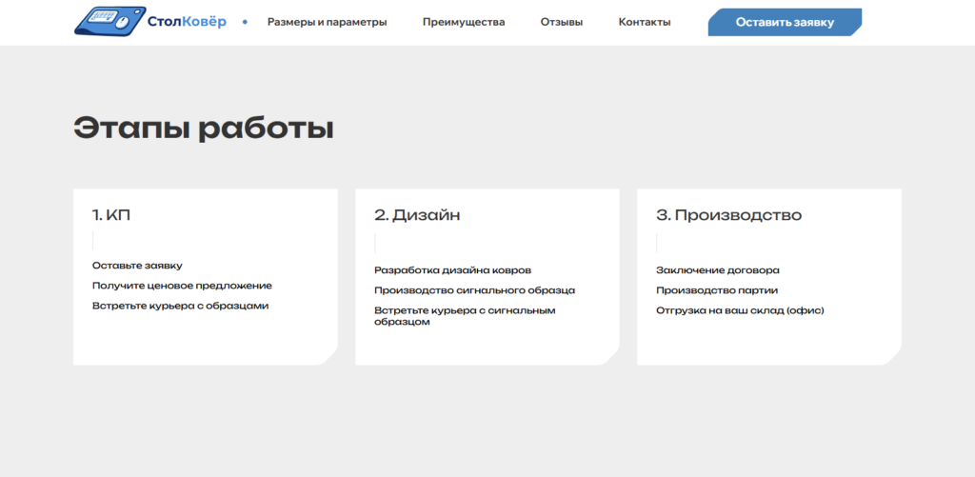Open Размеры и параметры menu item
The image size is (975, 477).
coord(328,23)
